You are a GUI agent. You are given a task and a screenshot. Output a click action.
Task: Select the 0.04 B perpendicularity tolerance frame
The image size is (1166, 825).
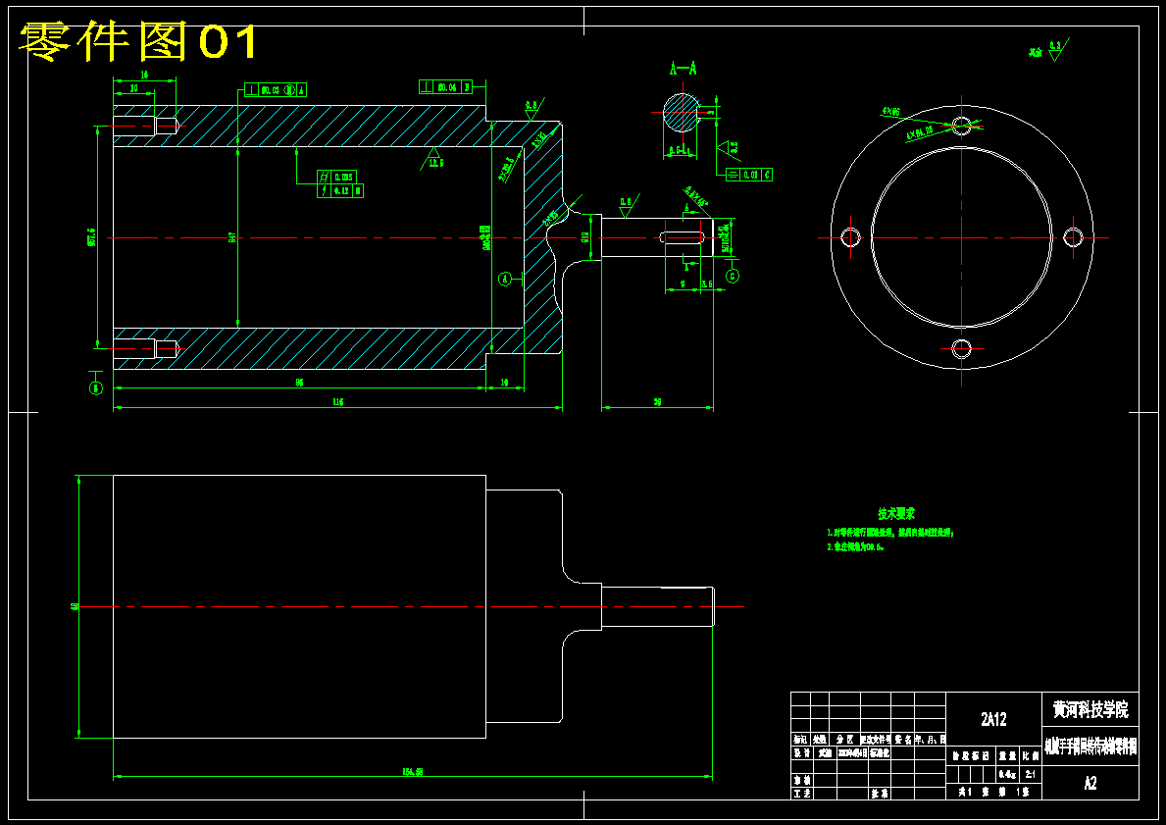[446, 87]
